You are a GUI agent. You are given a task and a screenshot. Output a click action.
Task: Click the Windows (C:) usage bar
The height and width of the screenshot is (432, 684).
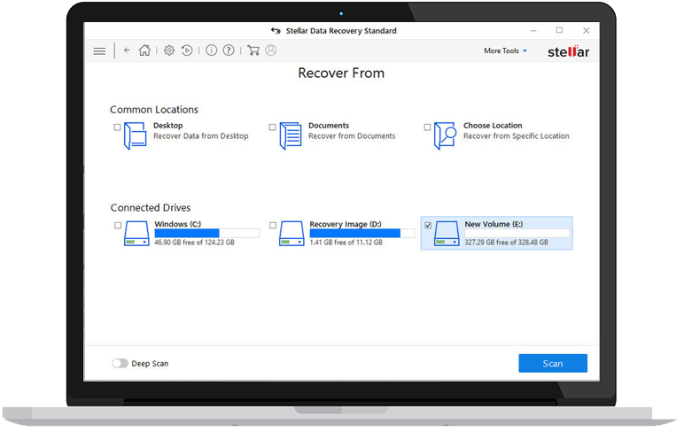(207, 233)
